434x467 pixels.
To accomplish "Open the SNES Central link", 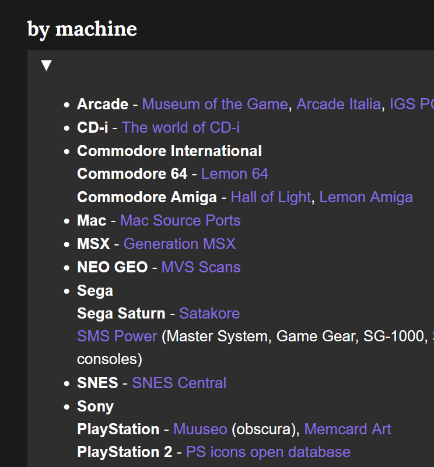I will click(x=179, y=383).
